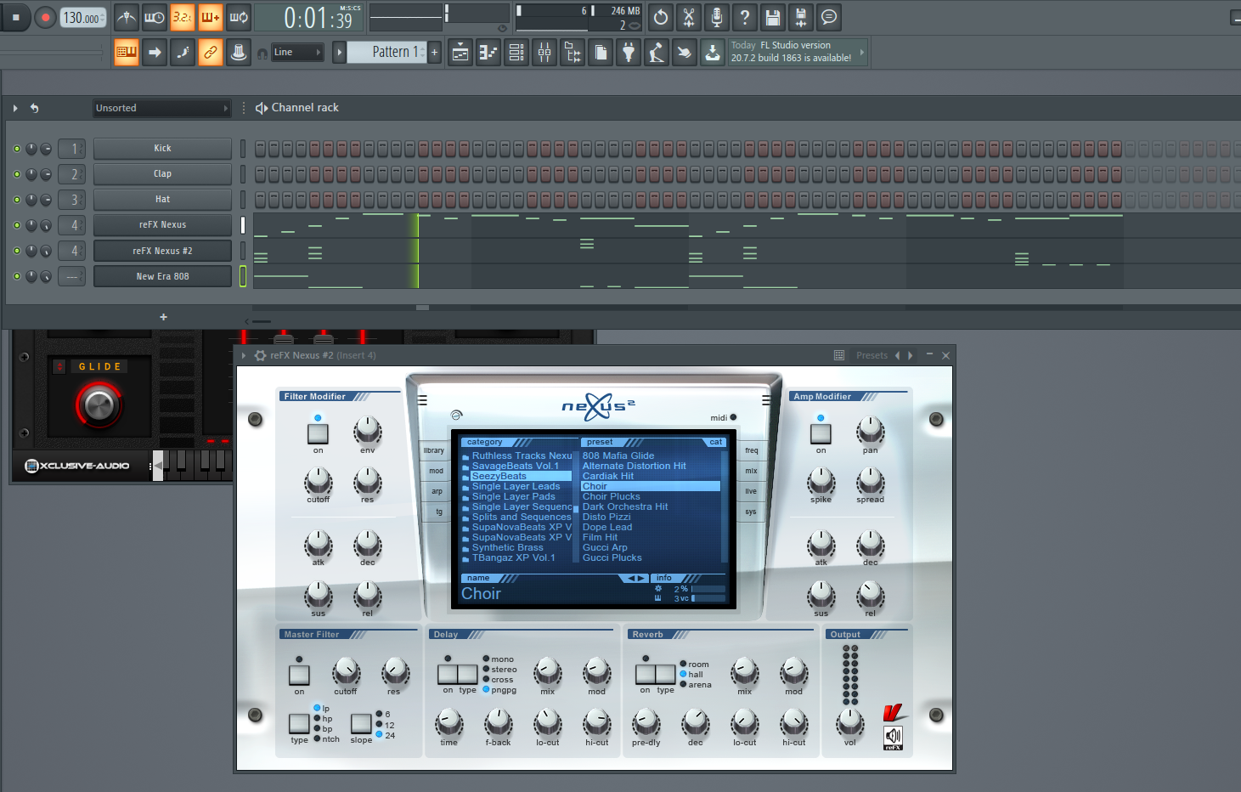Click the tempo tapper icon
Screen dimensions: 1241x792
tap(657, 53)
